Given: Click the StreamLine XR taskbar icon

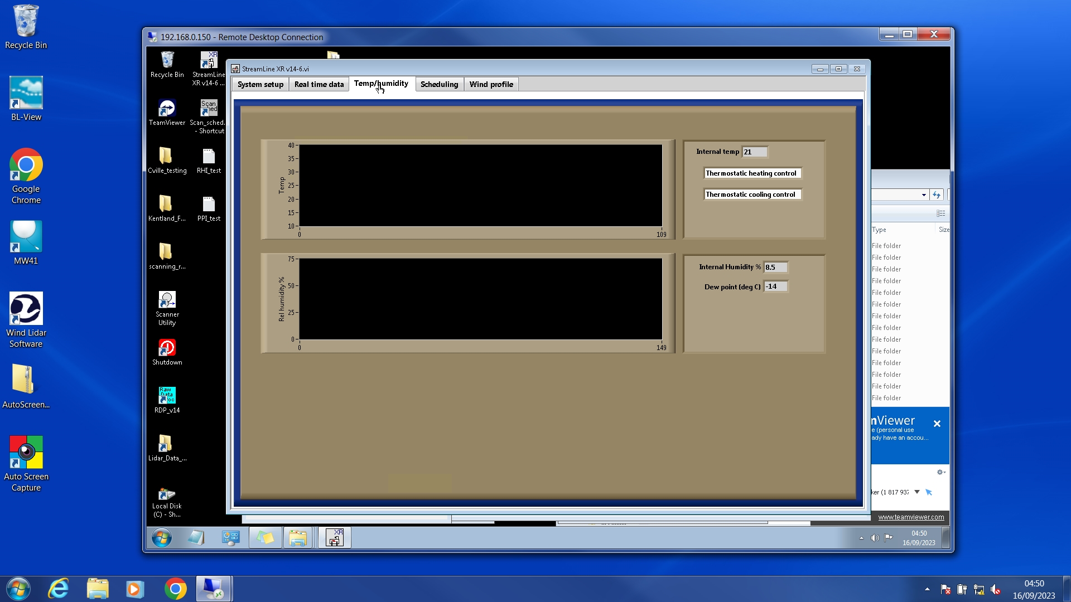Looking at the screenshot, I should 334,538.
